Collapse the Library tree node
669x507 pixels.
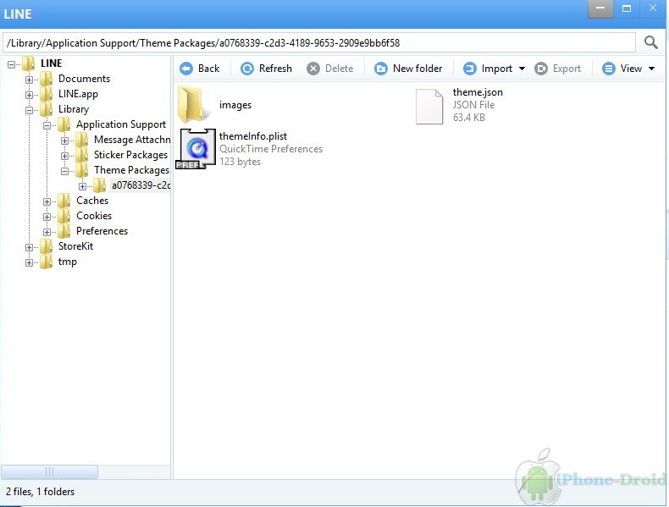(29, 110)
